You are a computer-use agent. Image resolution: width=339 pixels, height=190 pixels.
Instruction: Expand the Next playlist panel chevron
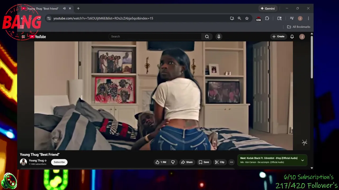pyautogui.click(x=302, y=160)
